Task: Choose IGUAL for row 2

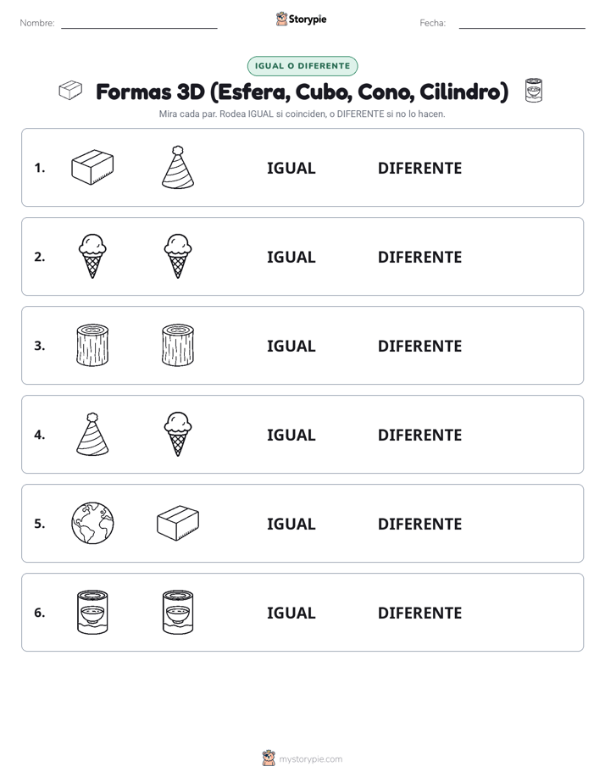Action: 291,257
